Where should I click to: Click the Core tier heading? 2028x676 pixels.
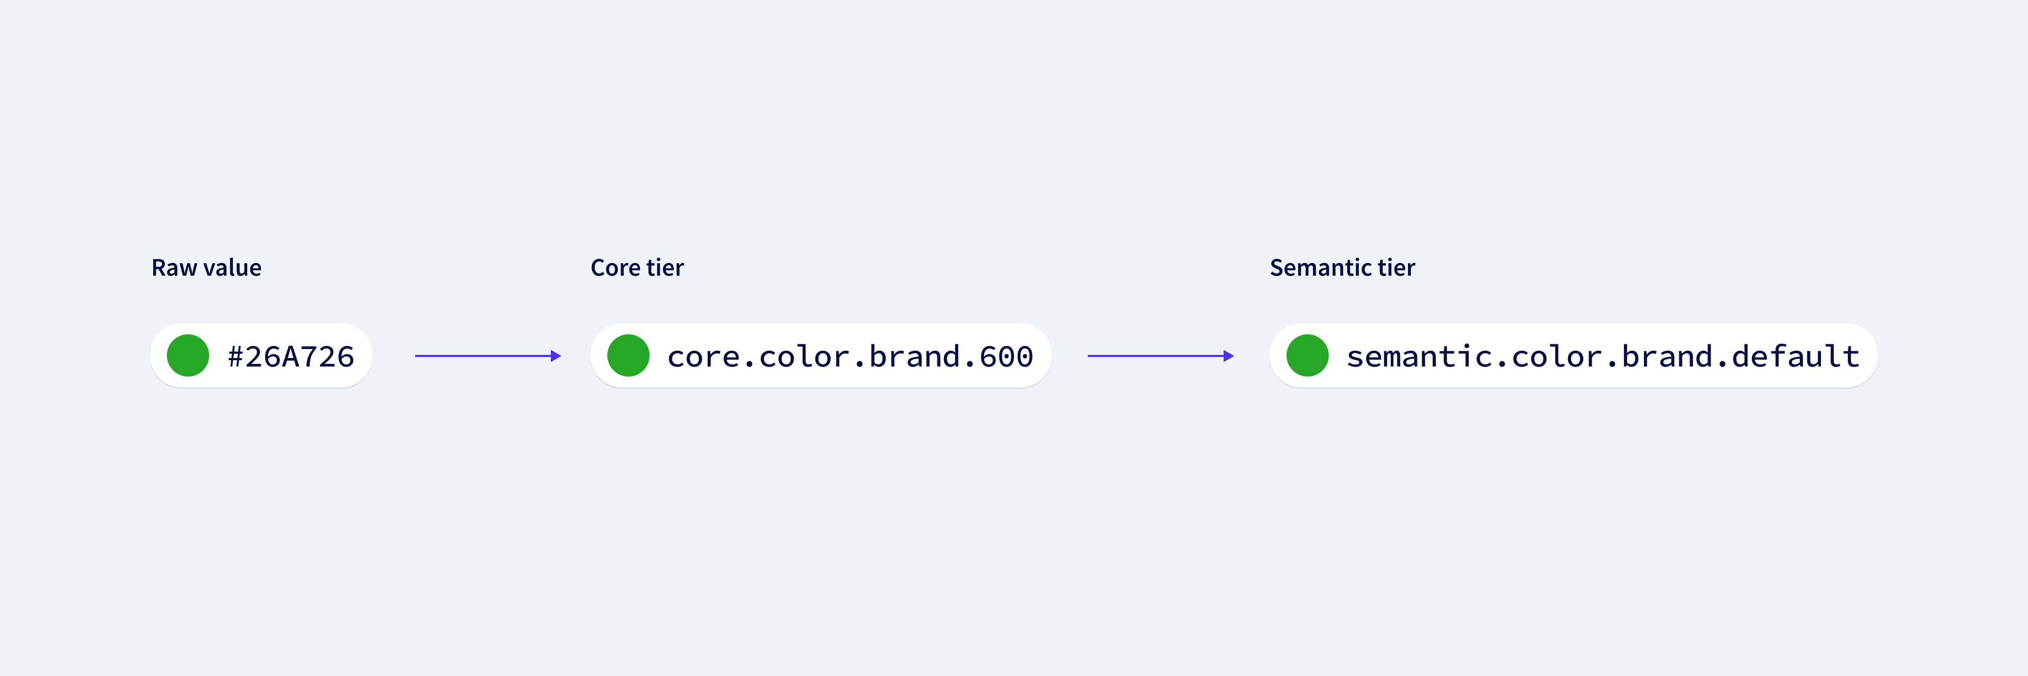coord(637,268)
